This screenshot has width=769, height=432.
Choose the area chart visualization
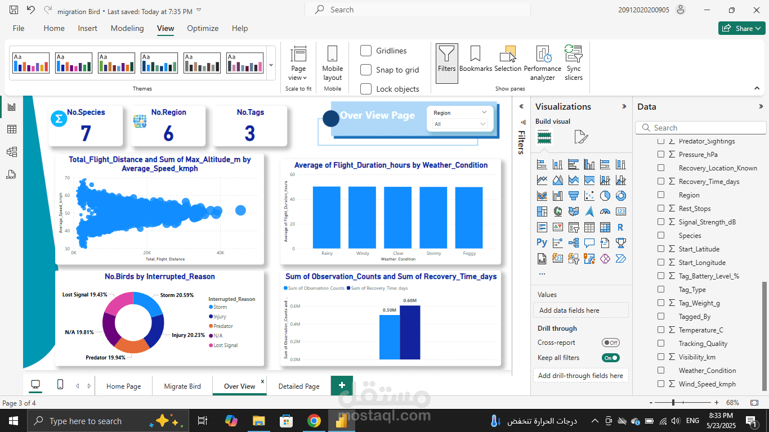[558, 181]
